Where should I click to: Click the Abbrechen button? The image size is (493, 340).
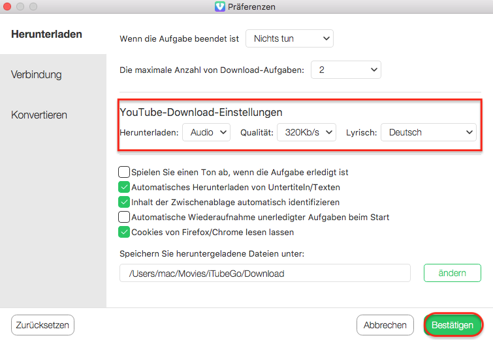[385, 325]
